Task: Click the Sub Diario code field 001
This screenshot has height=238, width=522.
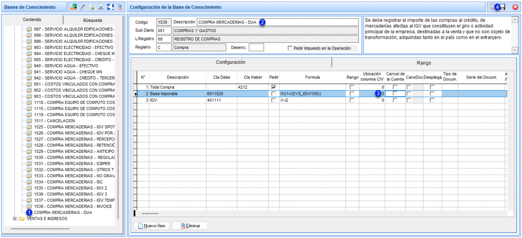Action: [x=164, y=31]
